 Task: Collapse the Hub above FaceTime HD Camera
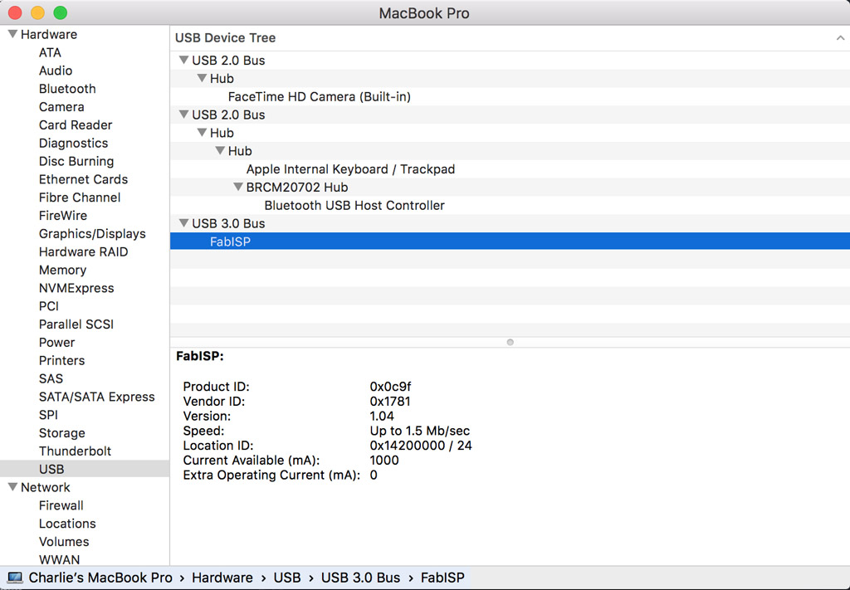click(202, 78)
